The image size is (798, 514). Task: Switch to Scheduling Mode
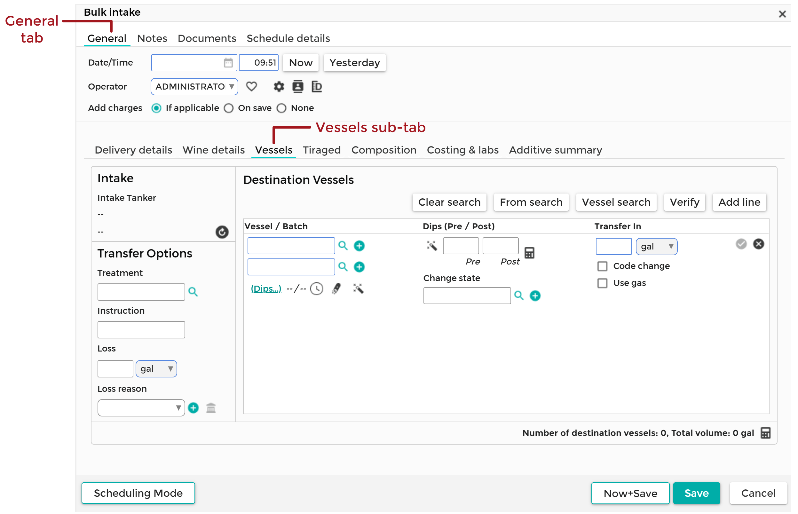pyautogui.click(x=138, y=493)
